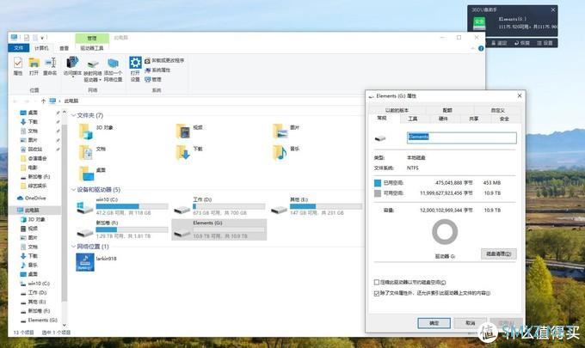The image size is (585, 348).
Task: Click the 访问媒体 (Access media) icon
Action: (71, 65)
